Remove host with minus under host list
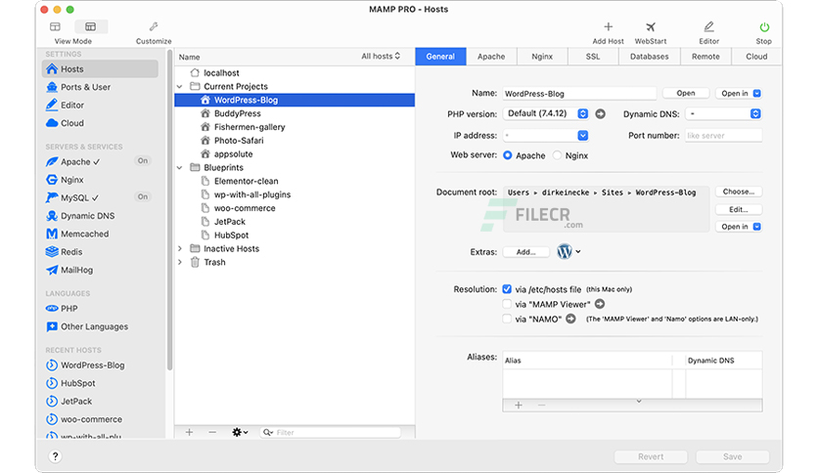The width and height of the screenshot is (818, 473). [x=212, y=432]
